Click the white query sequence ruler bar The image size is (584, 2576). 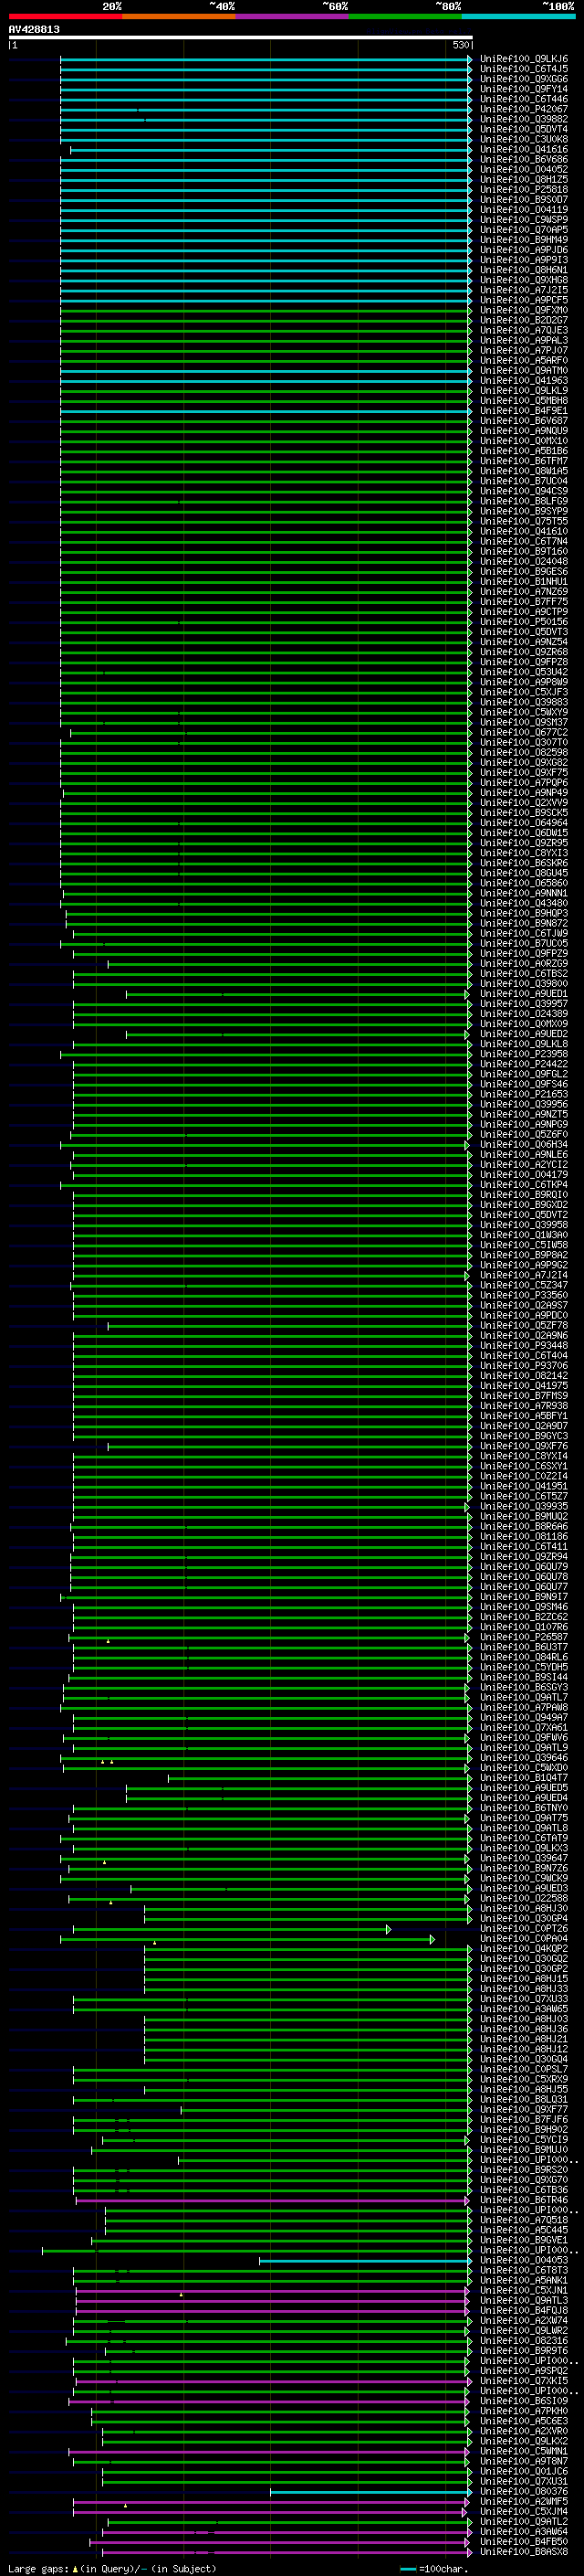pos(241,38)
